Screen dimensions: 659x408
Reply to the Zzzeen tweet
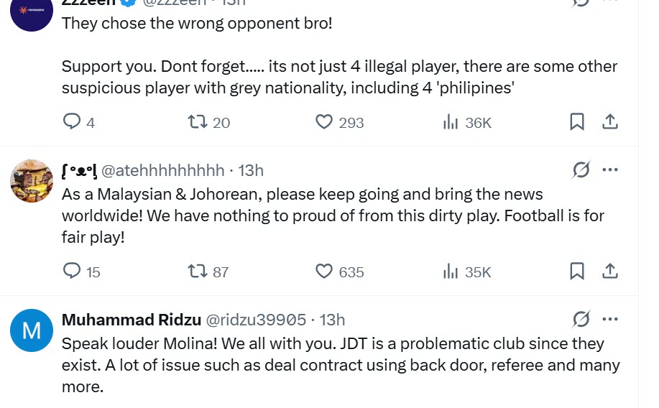73,122
